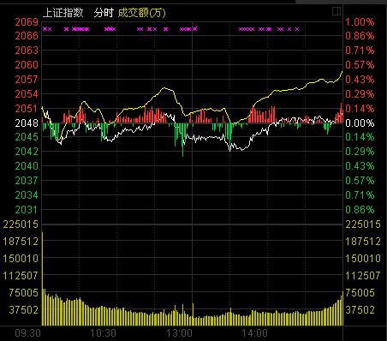The height and width of the screenshot is (341, 387).
Task: Click the magenta marker on the 13:00 line
Action: 195,29
